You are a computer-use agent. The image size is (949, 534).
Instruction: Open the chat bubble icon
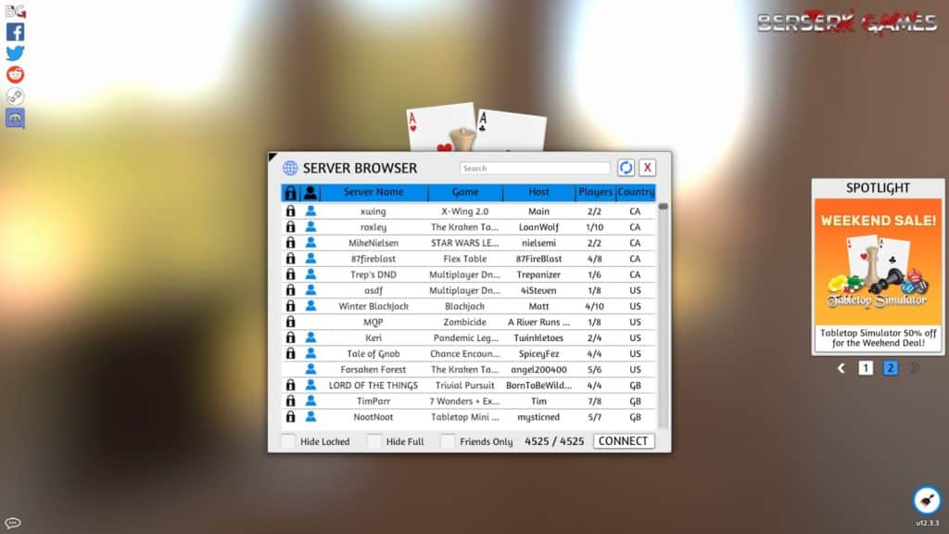click(x=13, y=523)
